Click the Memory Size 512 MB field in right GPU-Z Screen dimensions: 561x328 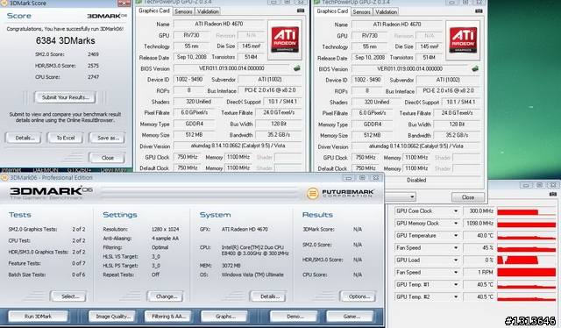coord(372,135)
